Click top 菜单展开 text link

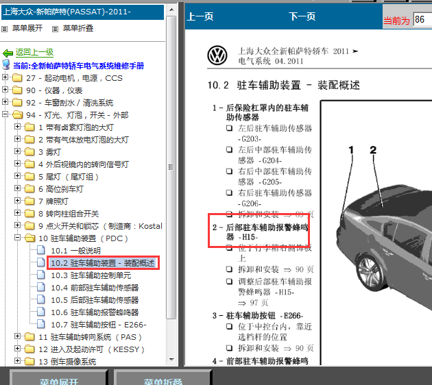27,28
